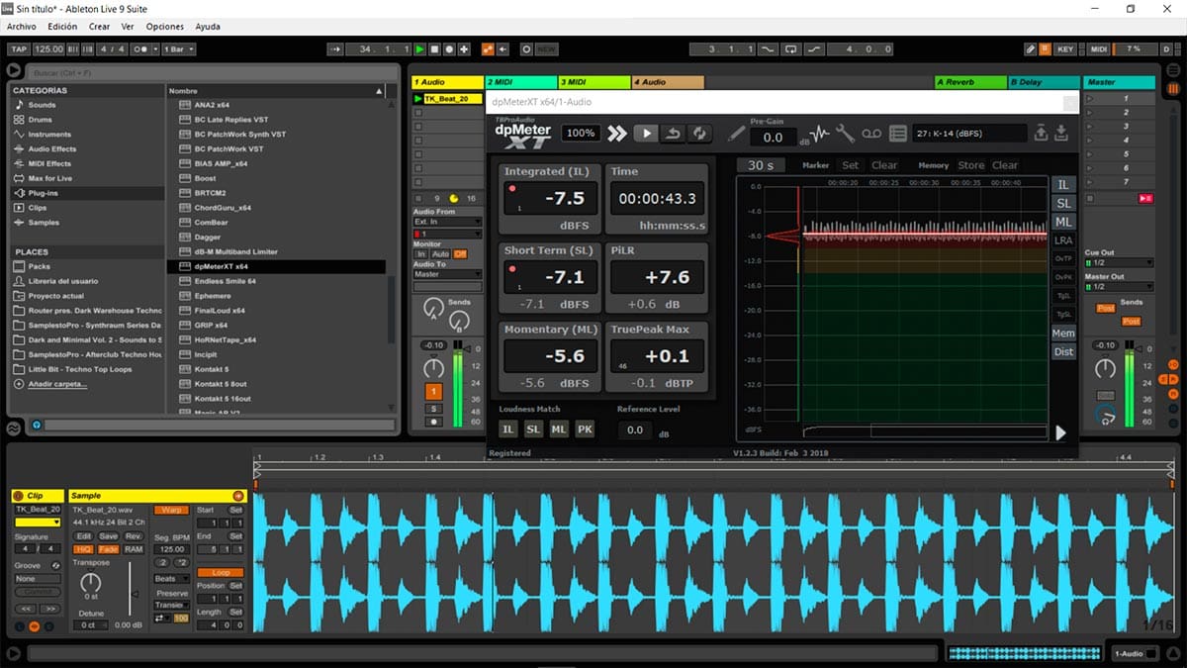The height and width of the screenshot is (668, 1187).
Task: Toggle the Warp button on sample
Action: point(170,510)
